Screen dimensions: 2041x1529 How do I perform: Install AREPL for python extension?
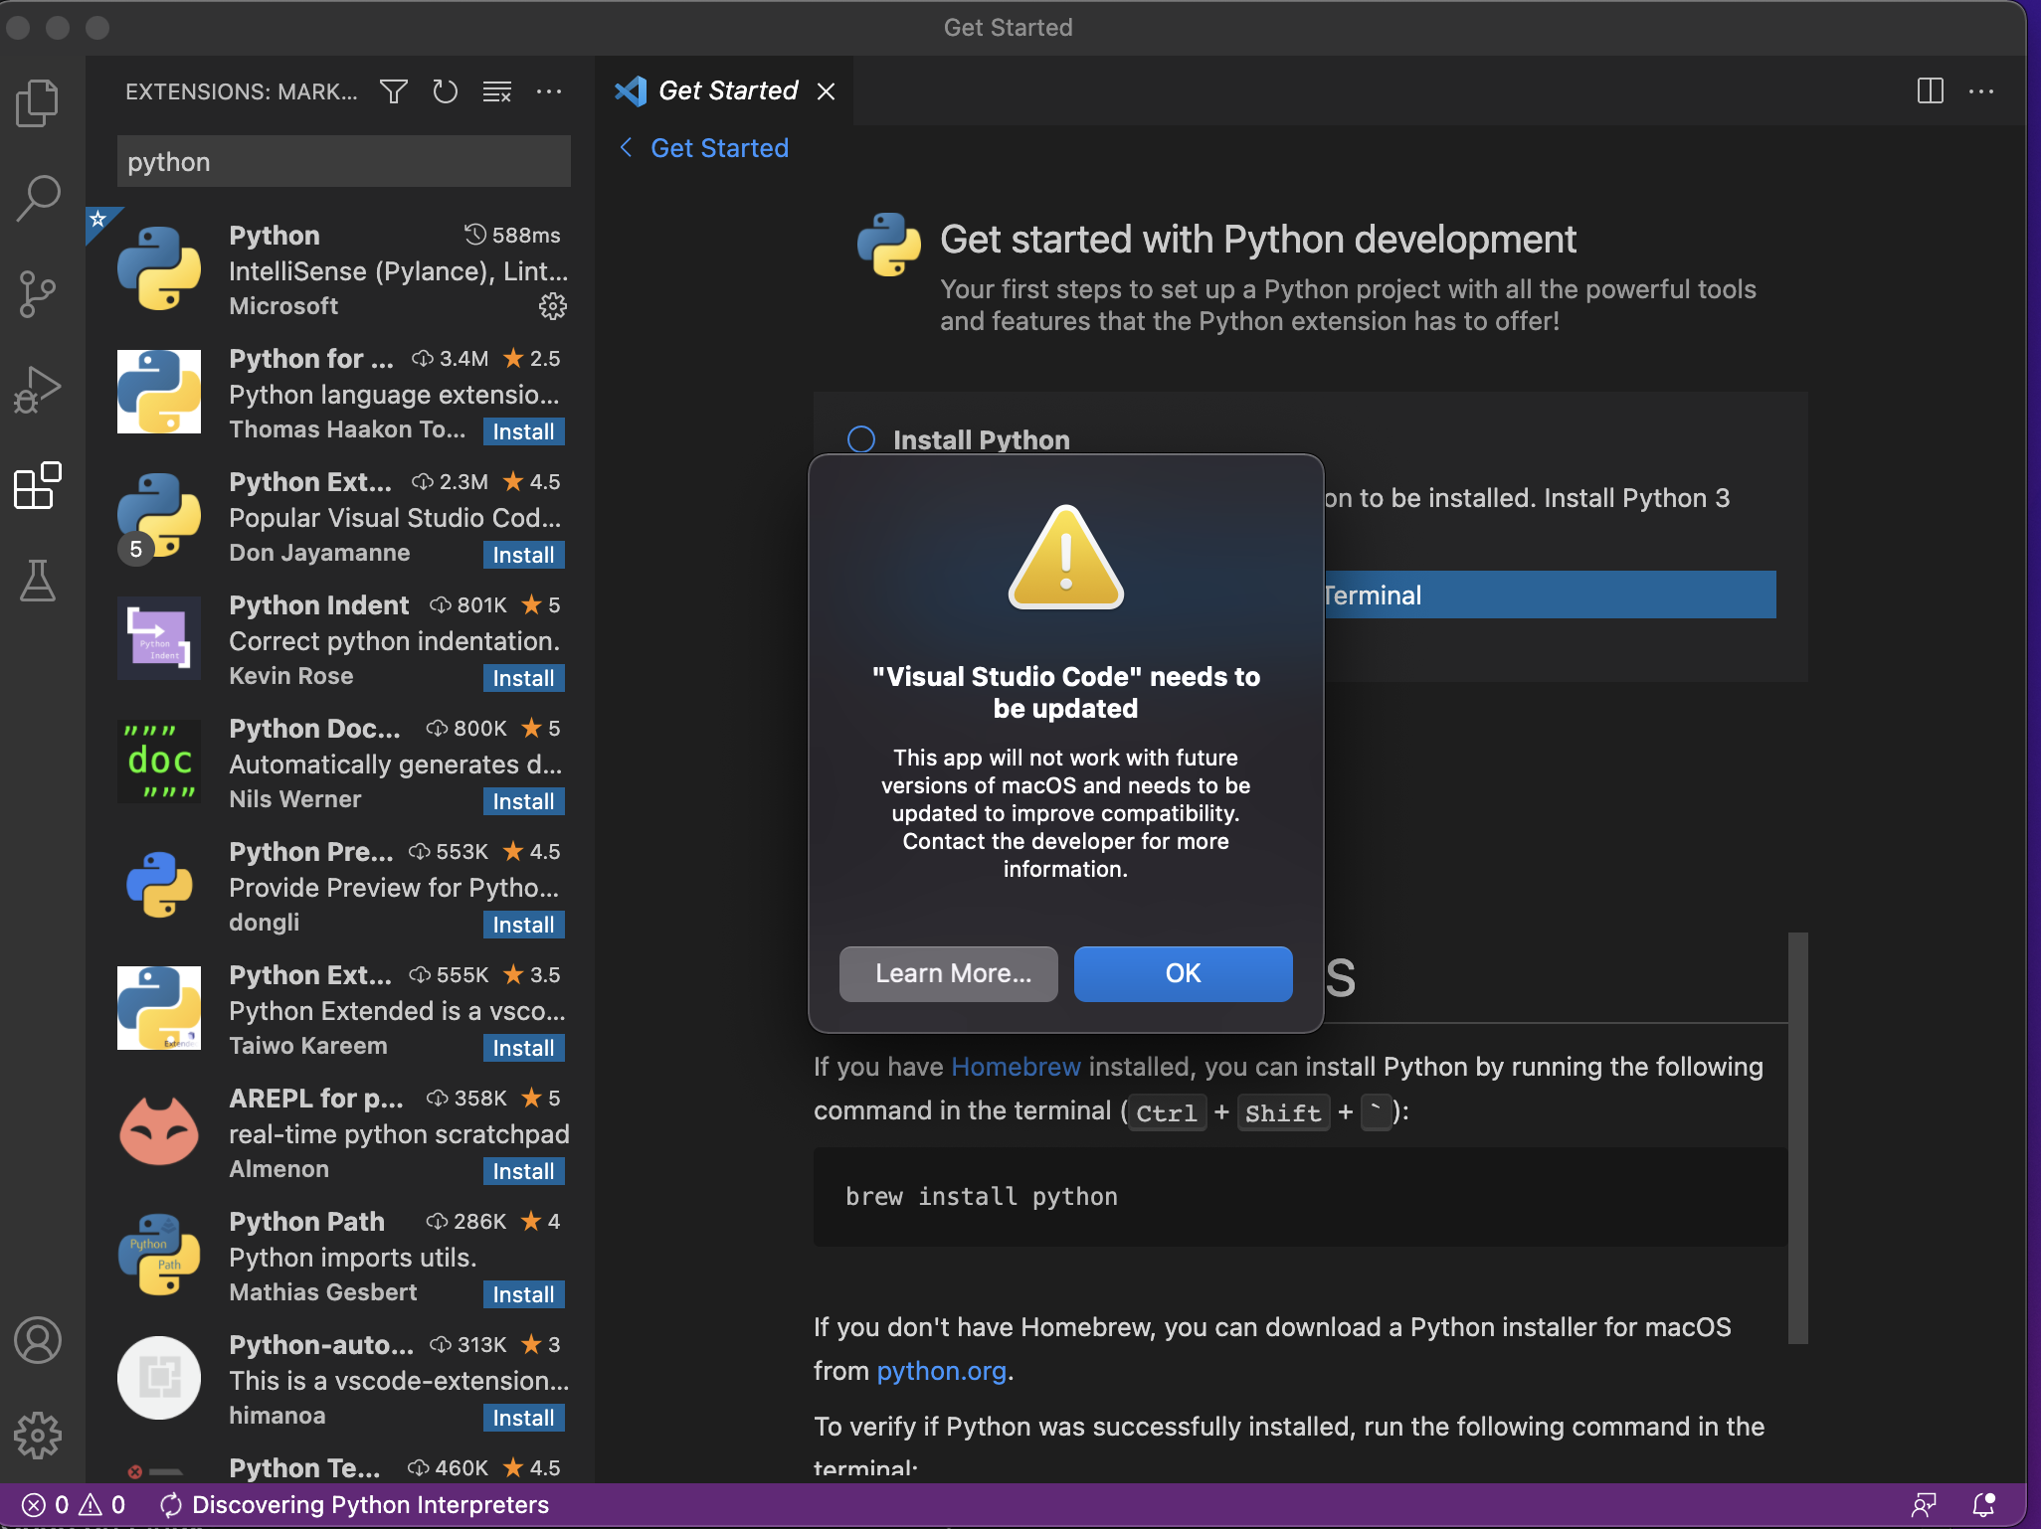524,1171
